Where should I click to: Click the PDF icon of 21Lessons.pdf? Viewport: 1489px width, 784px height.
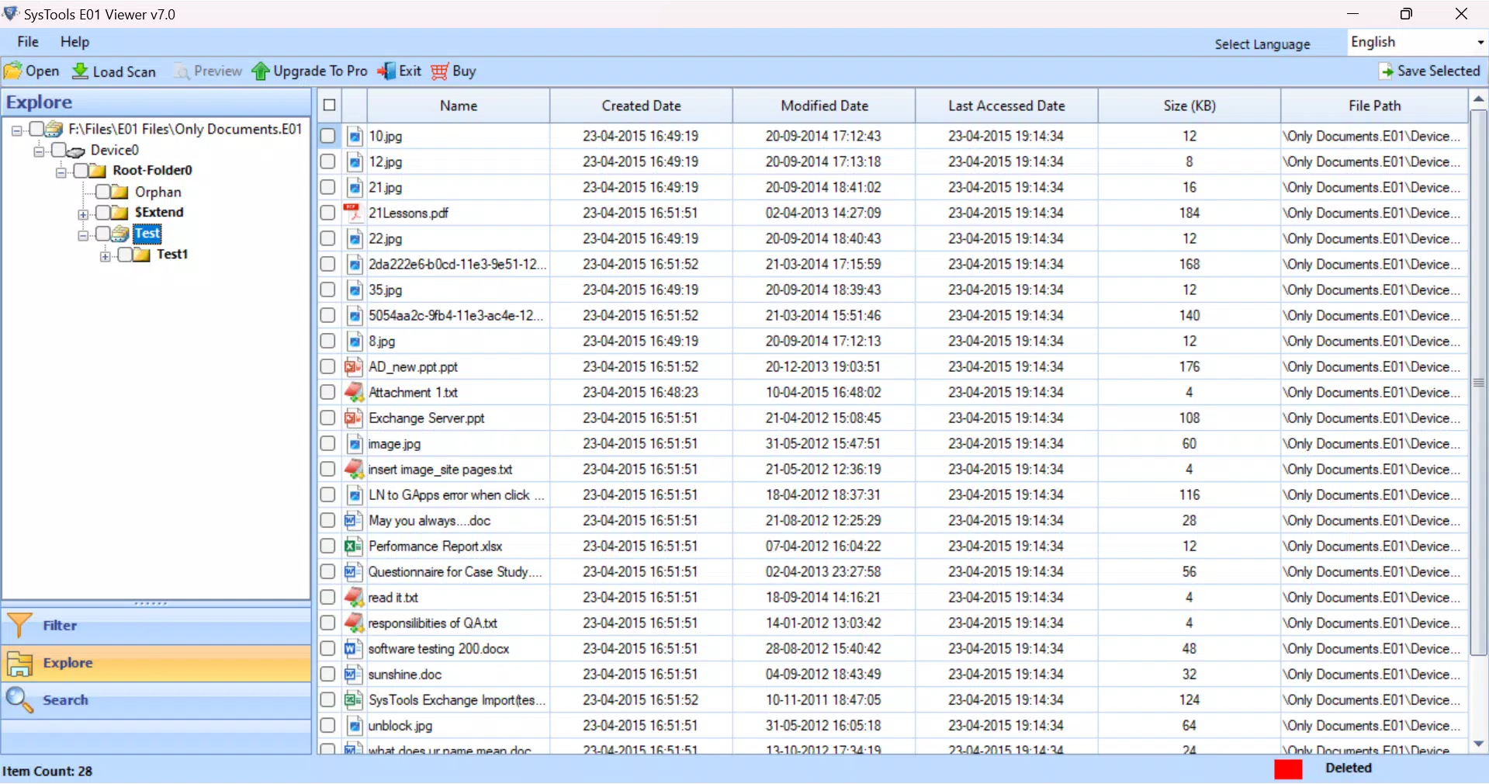click(x=353, y=213)
